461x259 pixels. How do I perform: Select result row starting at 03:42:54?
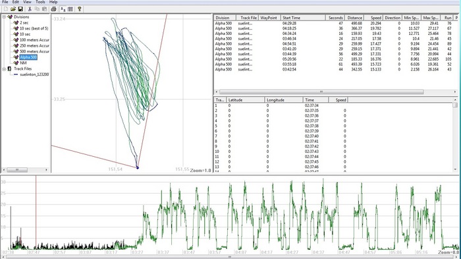[x=336, y=69]
